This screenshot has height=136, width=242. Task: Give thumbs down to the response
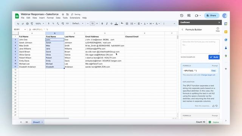click(217, 106)
